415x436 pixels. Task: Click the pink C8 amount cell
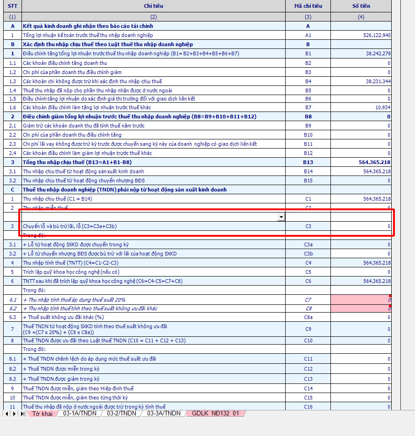pyautogui.click(x=361, y=308)
